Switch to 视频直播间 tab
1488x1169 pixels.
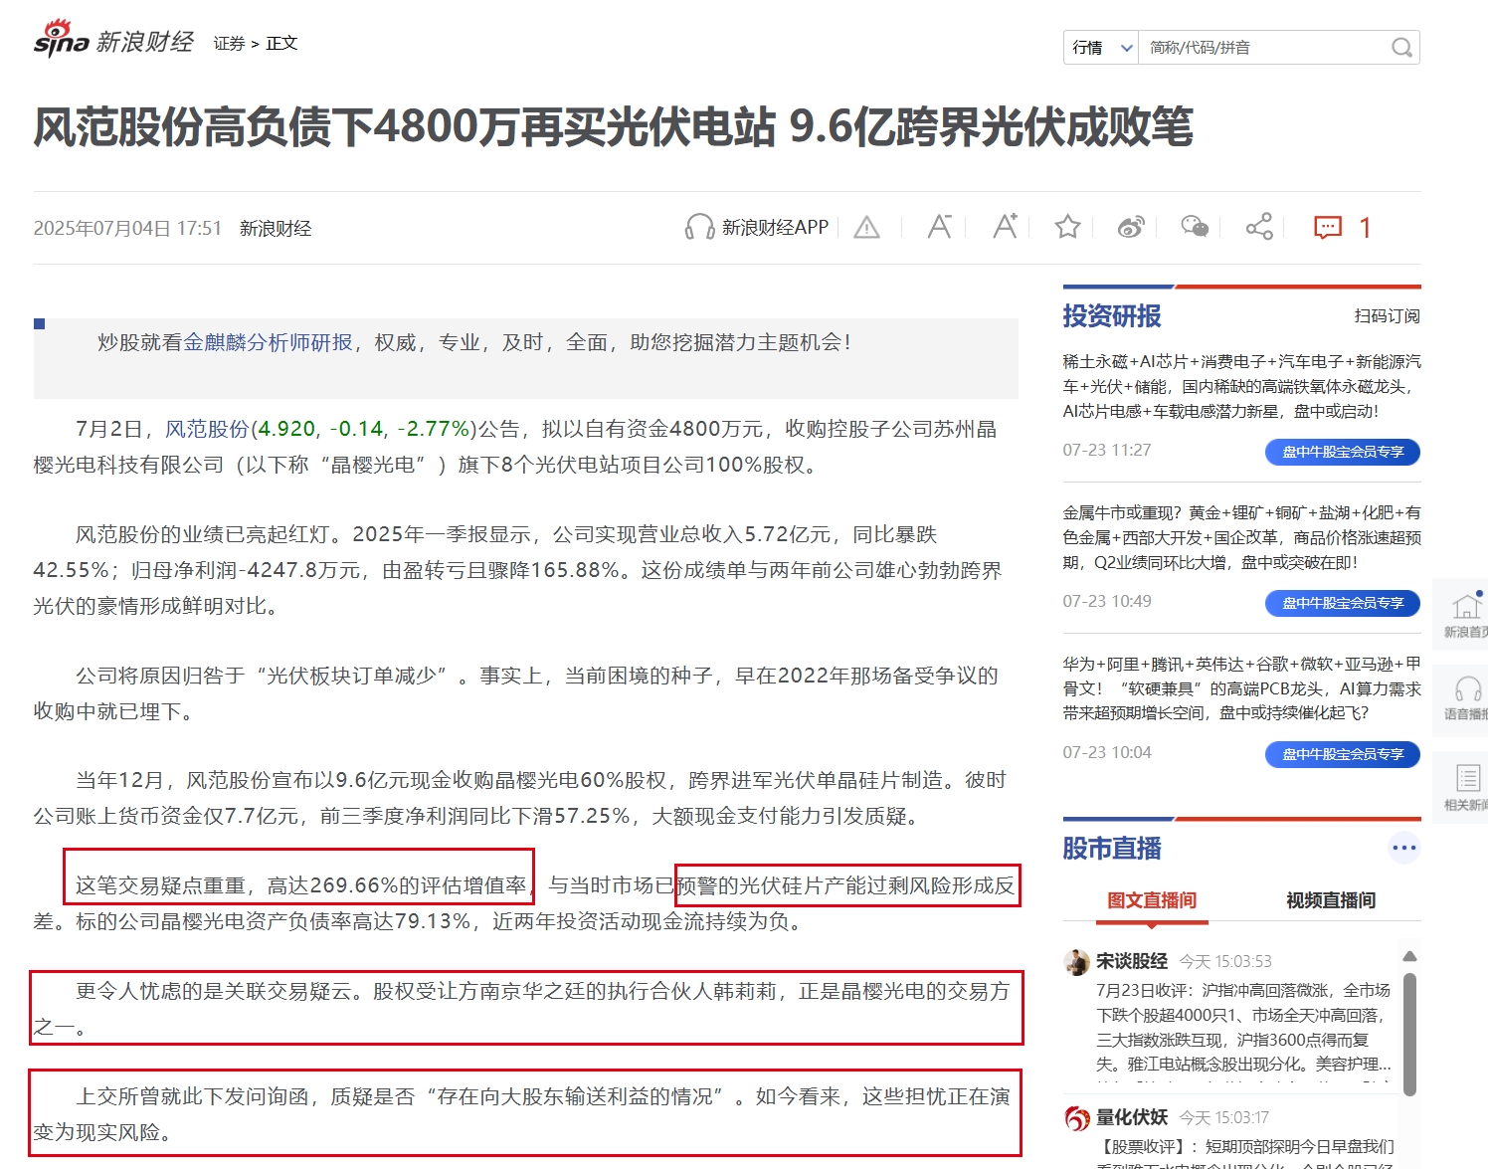coord(1331,900)
